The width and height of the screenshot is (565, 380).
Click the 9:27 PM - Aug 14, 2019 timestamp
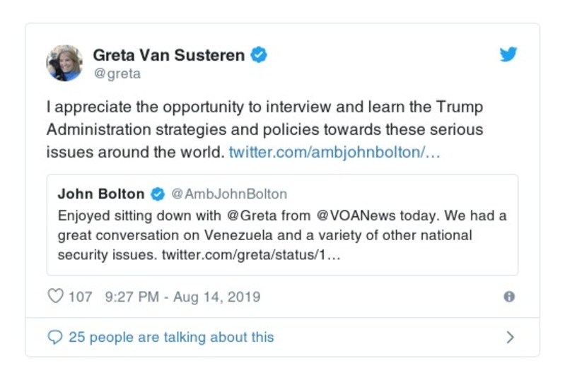(x=182, y=297)
